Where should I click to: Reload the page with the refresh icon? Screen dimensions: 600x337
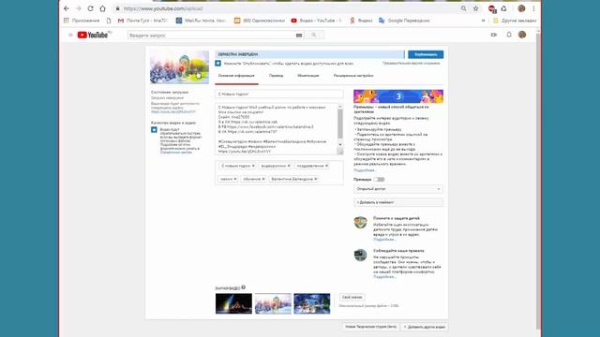pos(90,8)
